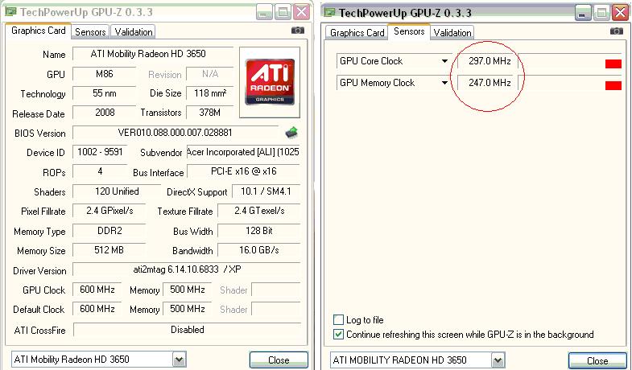Click the 297.0 MHz core clock reading
This screenshot has width=632, height=370.
coord(489,61)
